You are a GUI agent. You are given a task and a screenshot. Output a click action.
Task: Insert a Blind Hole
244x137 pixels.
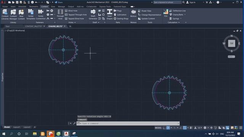pyautogui.click(x=71, y=11)
